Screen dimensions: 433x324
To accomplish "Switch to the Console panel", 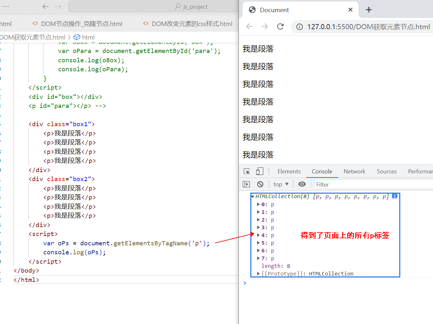I will click(322, 171).
